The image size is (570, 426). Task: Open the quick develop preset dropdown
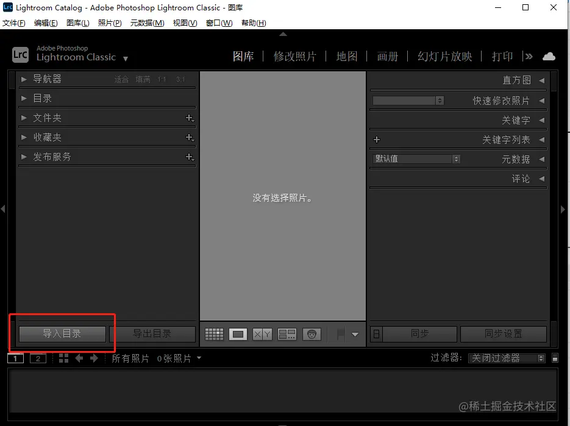[x=408, y=101]
